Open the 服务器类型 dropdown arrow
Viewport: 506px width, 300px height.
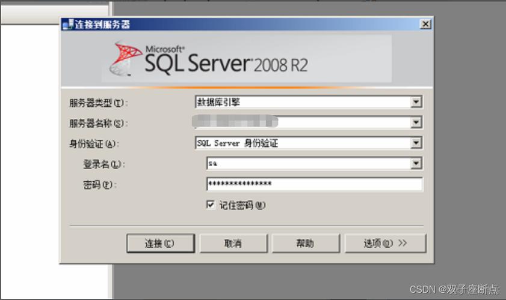click(x=416, y=102)
